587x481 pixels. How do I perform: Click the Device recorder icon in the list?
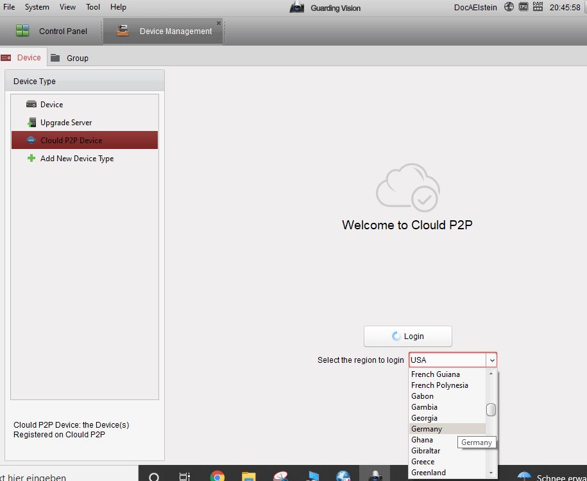(31, 105)
